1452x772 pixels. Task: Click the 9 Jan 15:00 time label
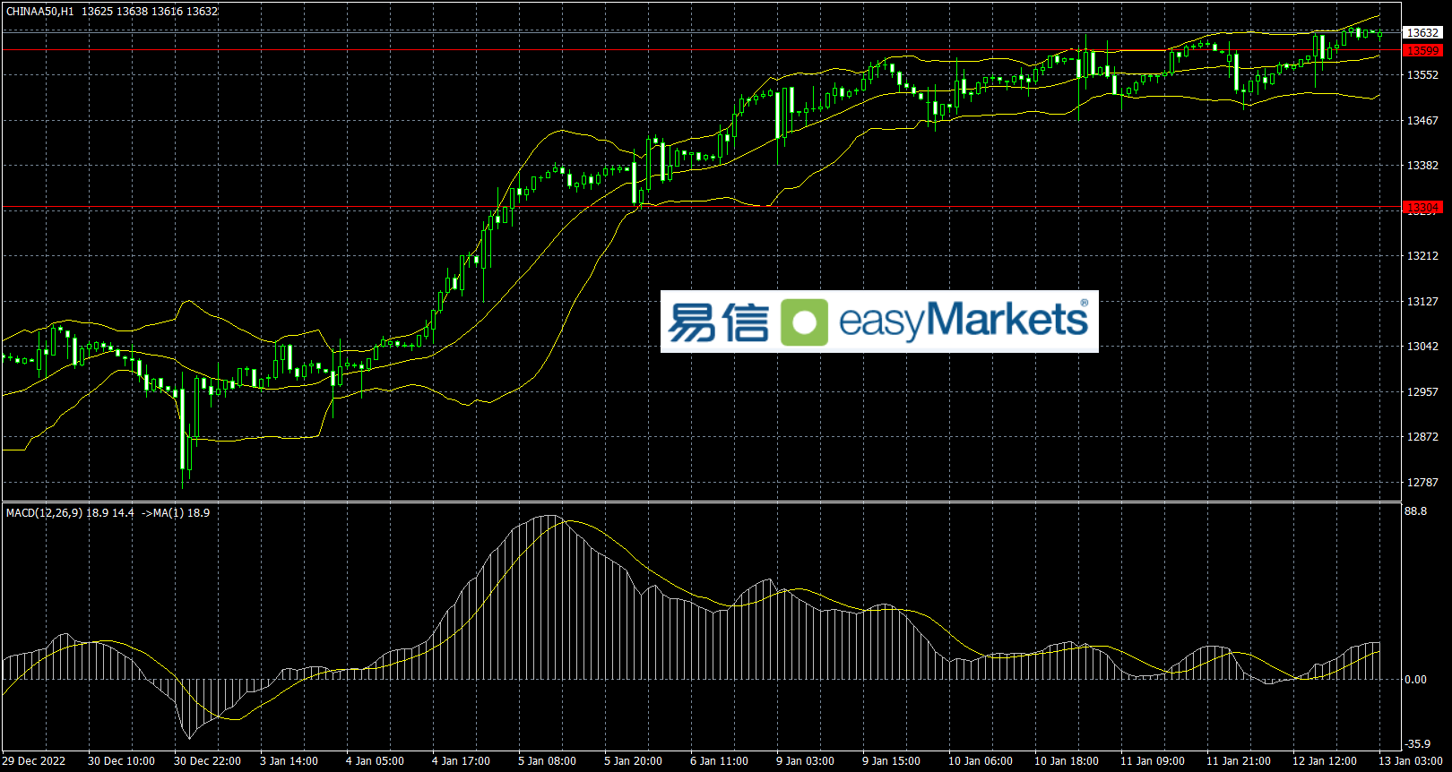(x=891, y=761)
